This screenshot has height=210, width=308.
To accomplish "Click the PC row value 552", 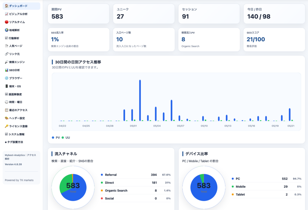I will coord(285,179).
